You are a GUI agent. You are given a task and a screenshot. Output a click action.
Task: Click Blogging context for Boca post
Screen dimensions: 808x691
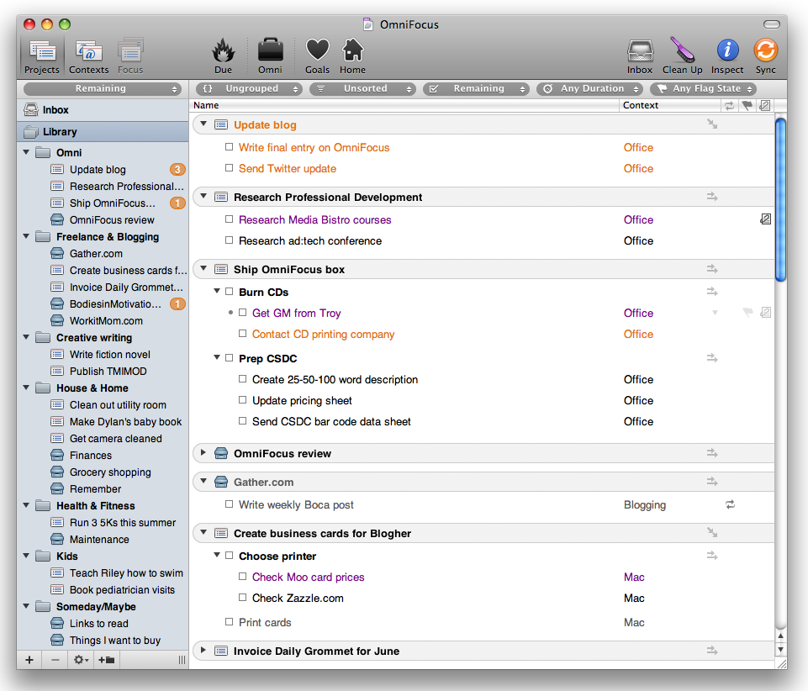point(645,505)
